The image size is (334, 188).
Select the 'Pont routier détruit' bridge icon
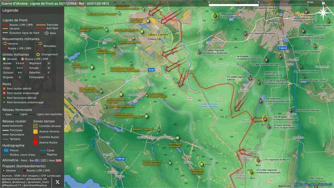click(x=4, y=88)
